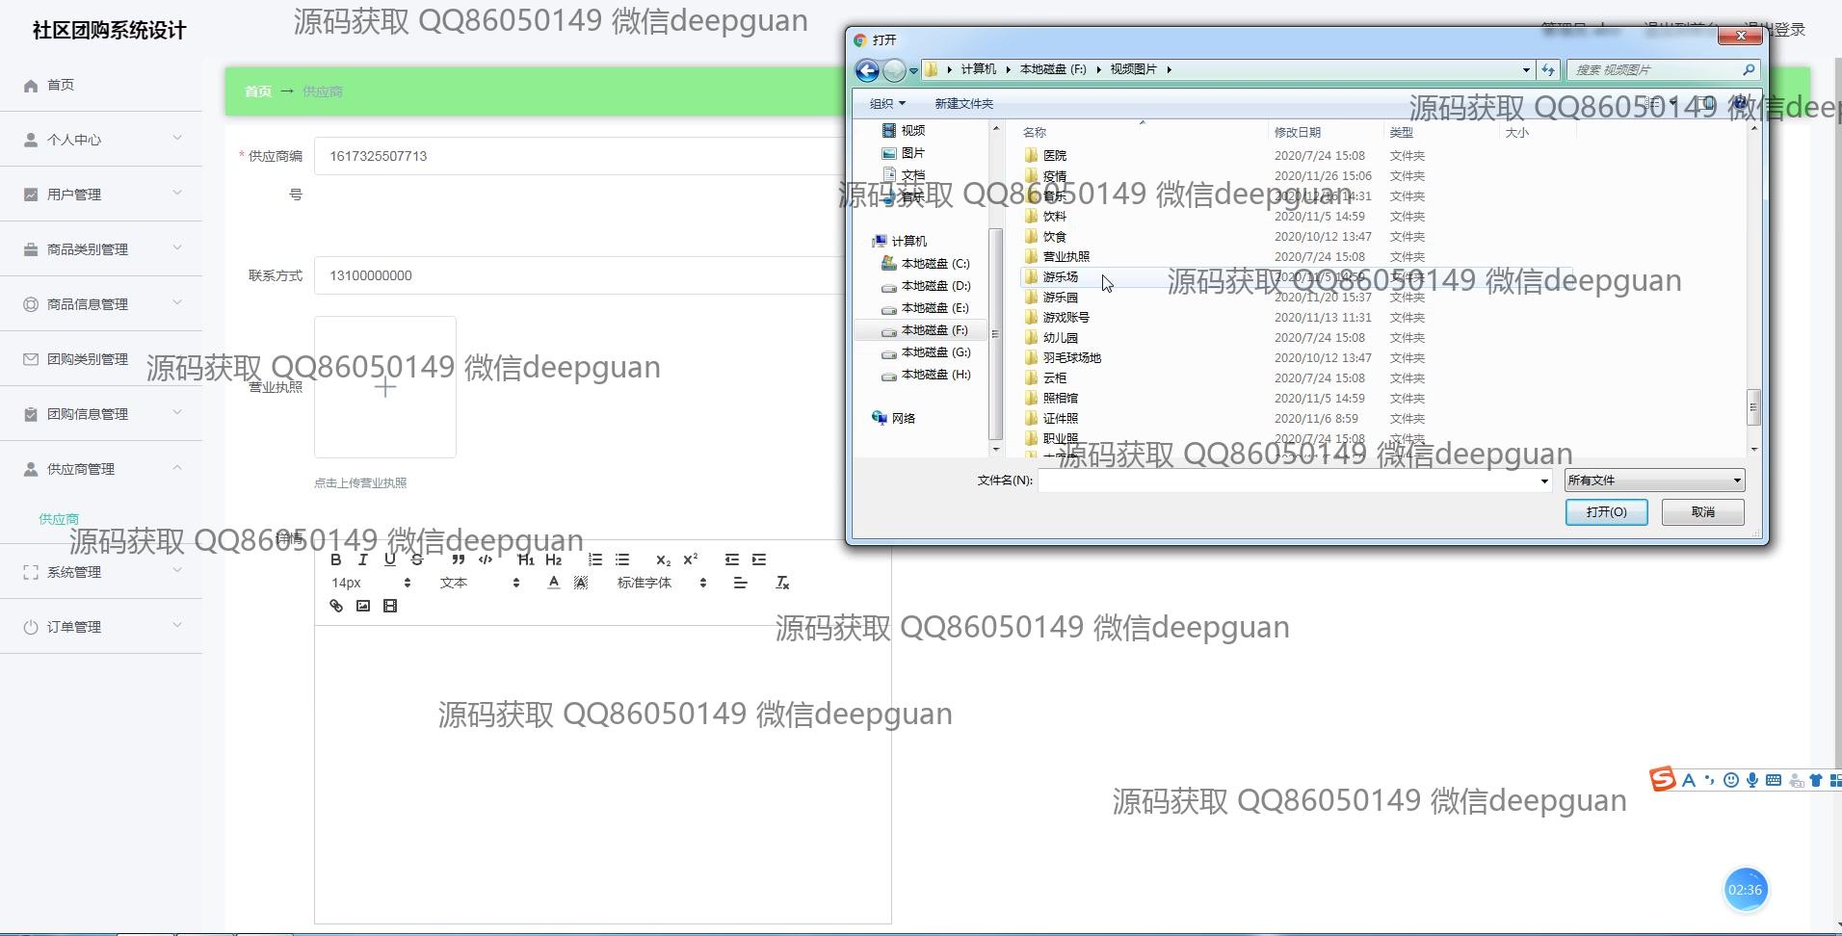Refresh the file dialog folder view
Screen dimensions: 1842x936
tap(1548, 69)
